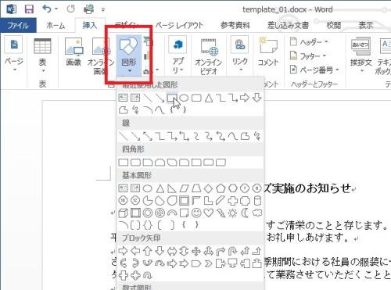The image size is (391, 290).
Task: Select the isosceles triangle in 最近使用した図形
Action: tap(209, 98)
